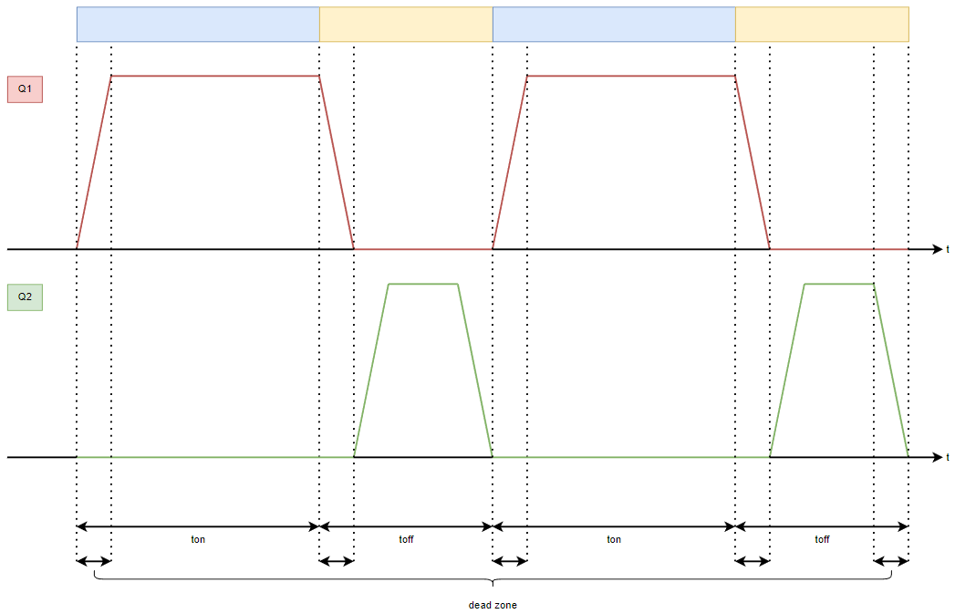
Task: Click the green Q2 label box
Action: (x=25, y=297)
